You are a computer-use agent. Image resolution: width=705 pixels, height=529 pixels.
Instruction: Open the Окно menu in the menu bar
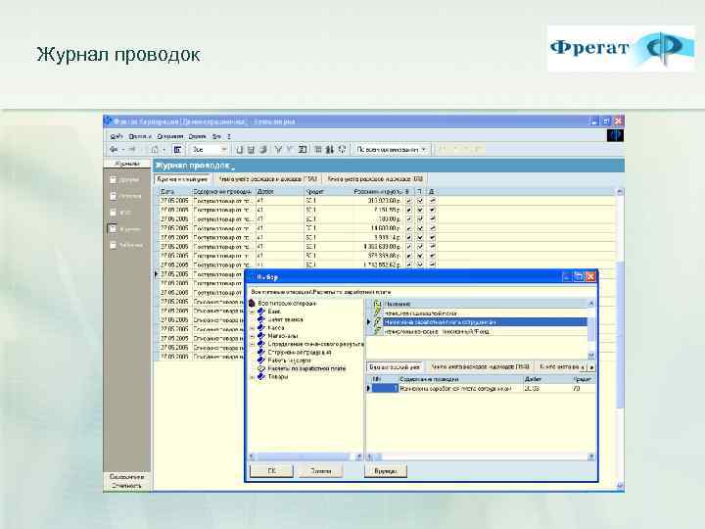[216, 136]
